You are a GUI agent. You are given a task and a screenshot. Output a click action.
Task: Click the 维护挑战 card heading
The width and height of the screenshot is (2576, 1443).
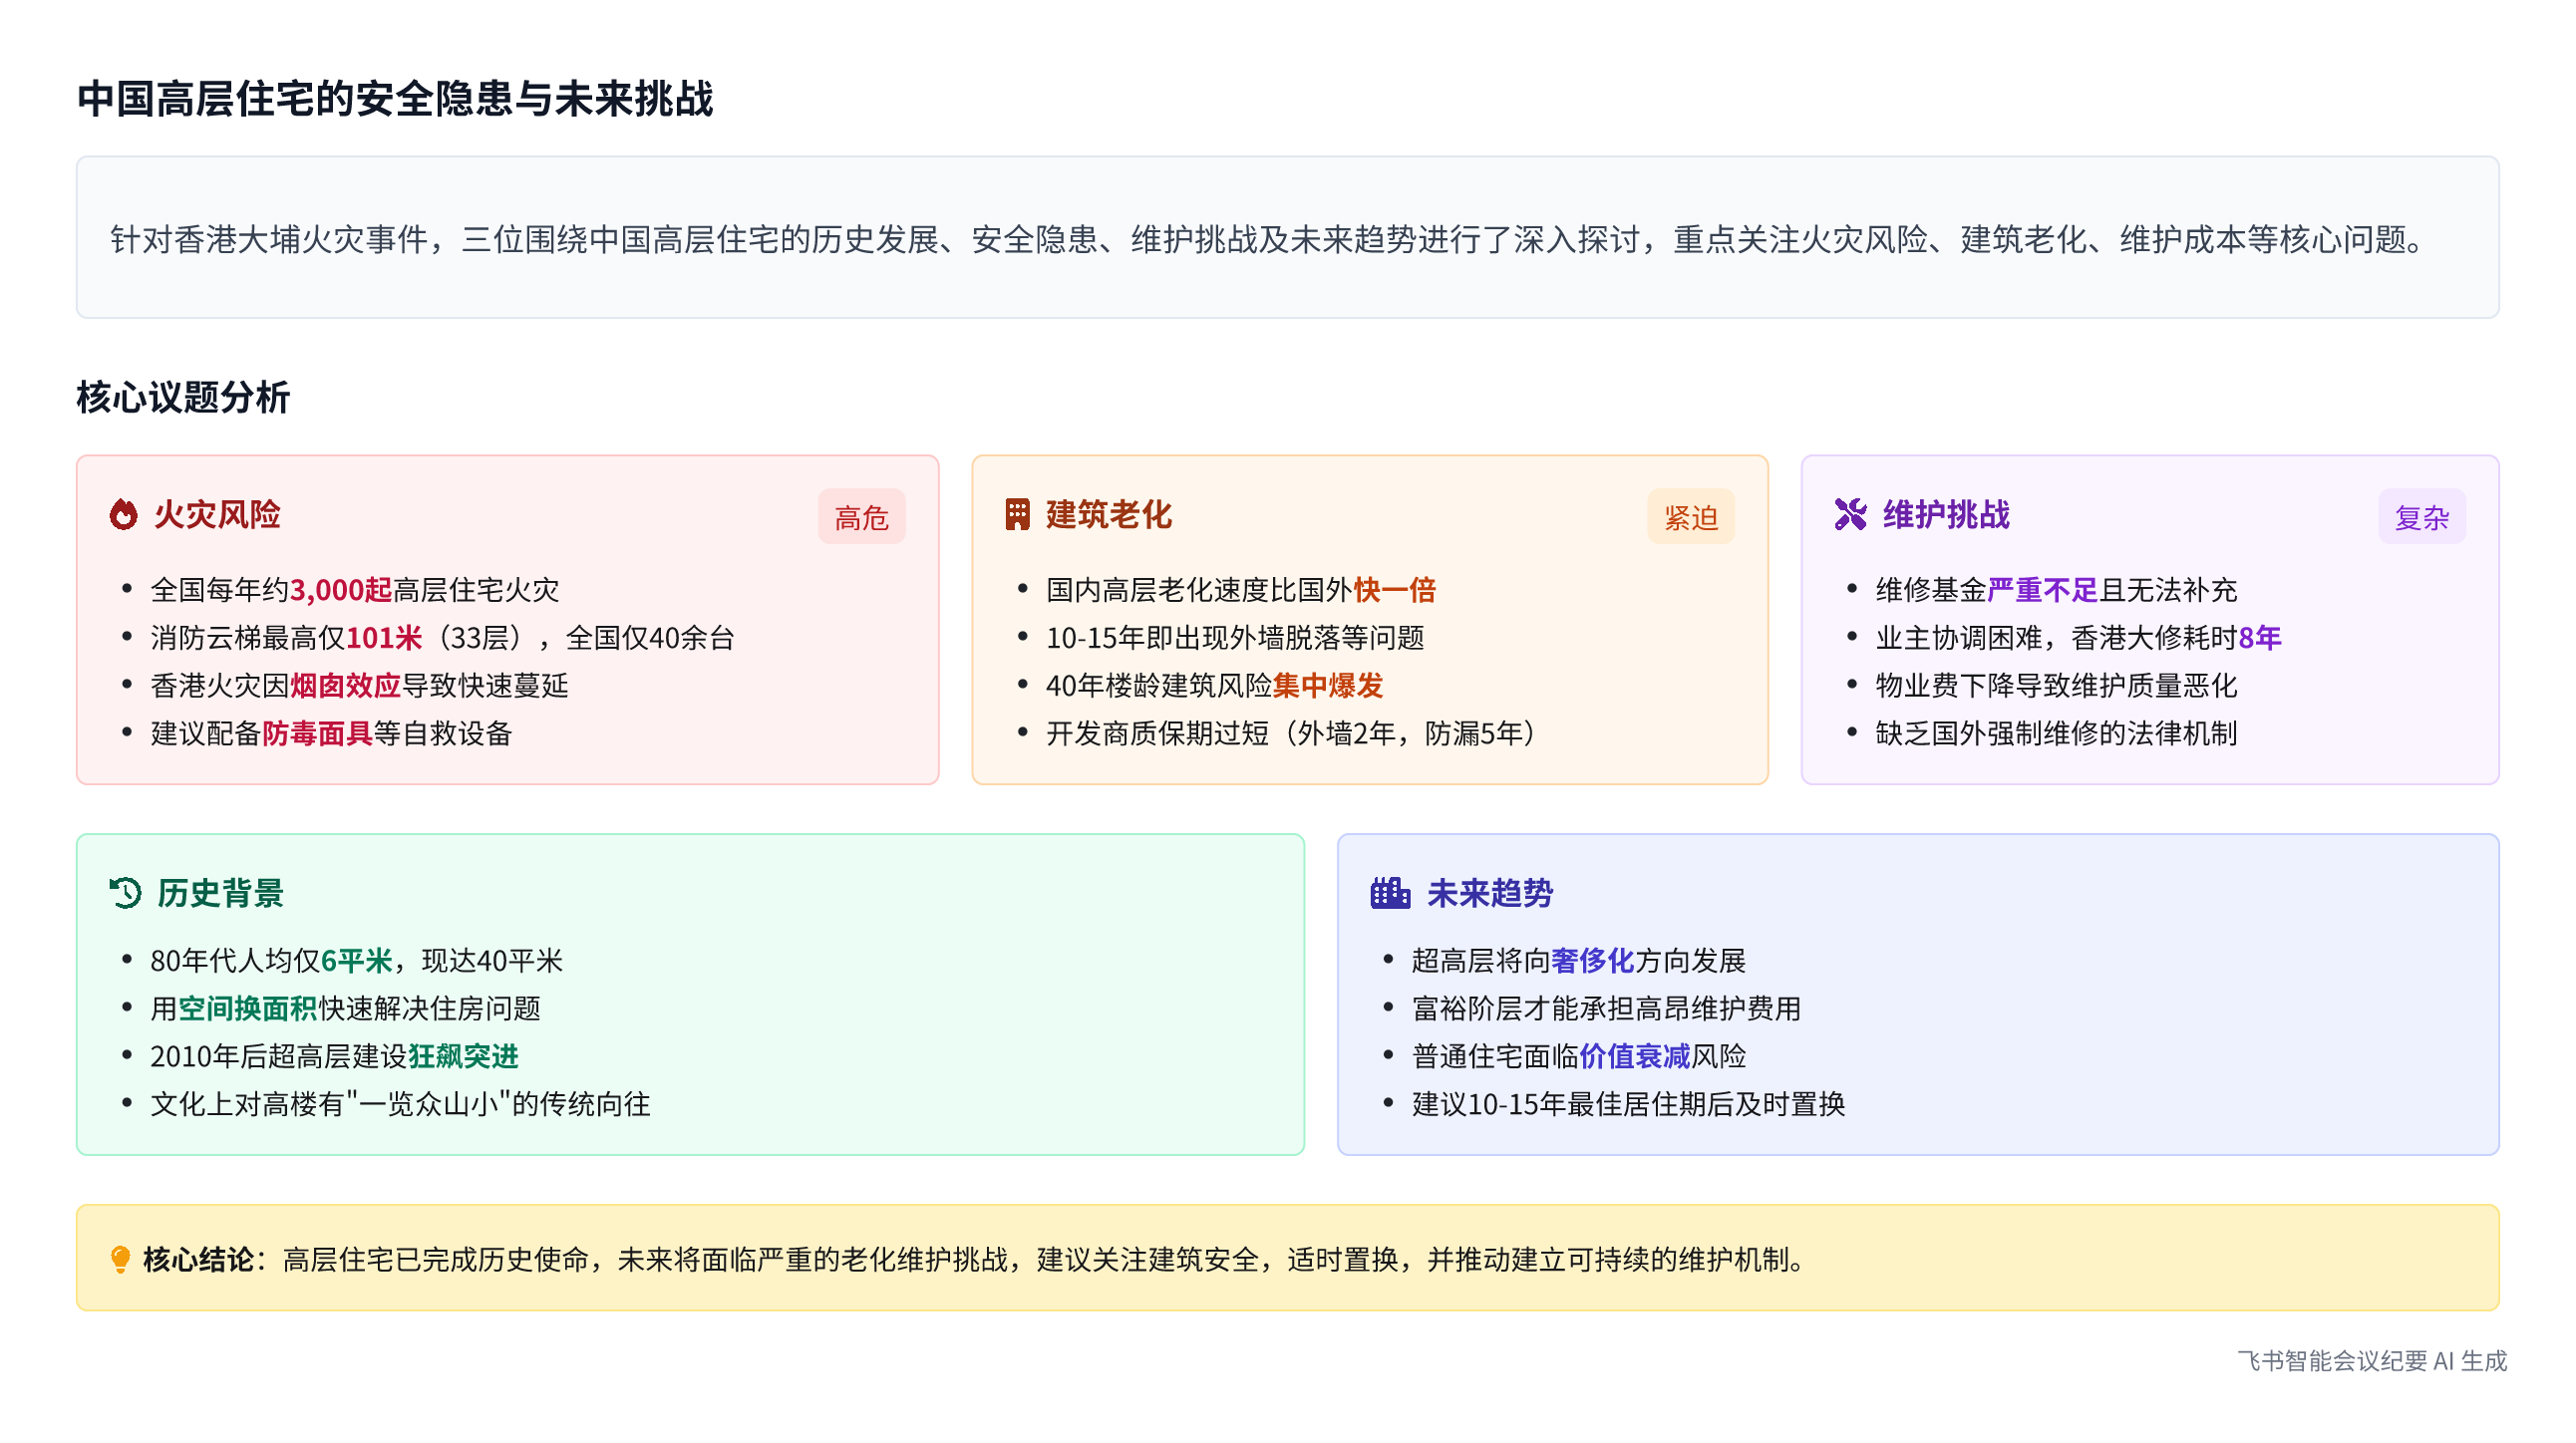[1946, 514]
